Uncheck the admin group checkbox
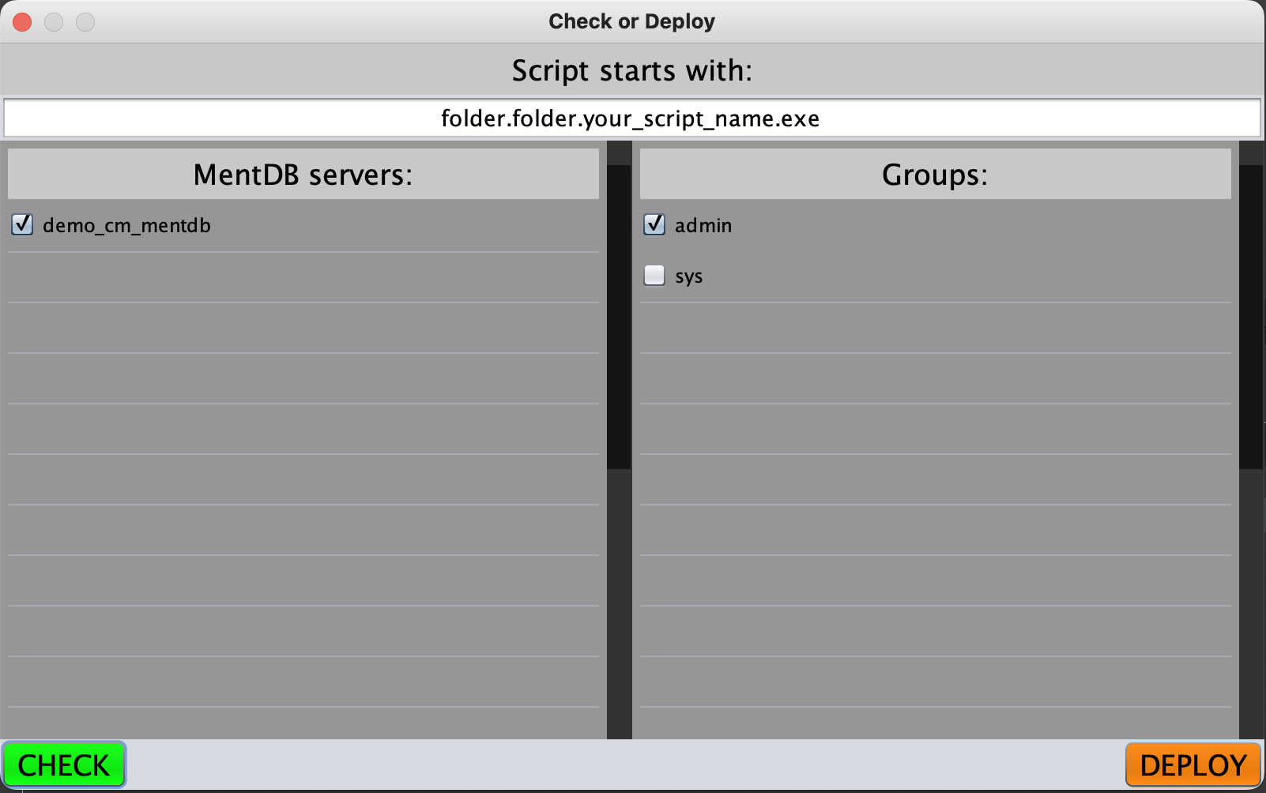This screenshot has height=793, width=1266. click(654, 225)
